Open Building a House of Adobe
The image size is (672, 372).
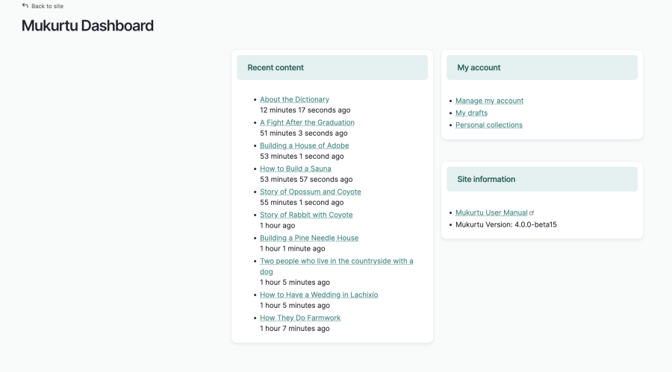point(305,145)
